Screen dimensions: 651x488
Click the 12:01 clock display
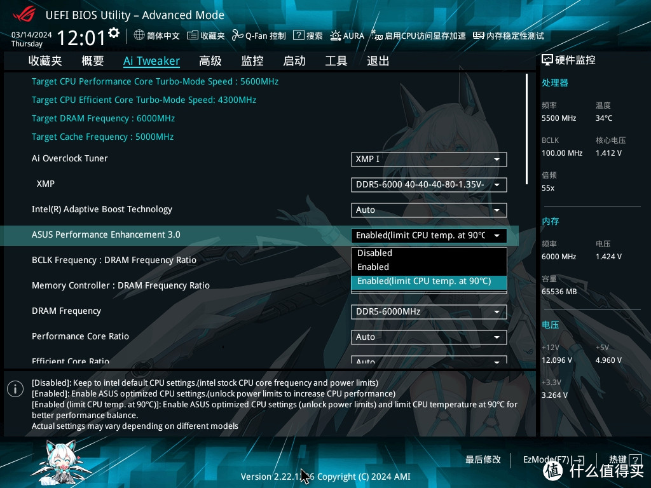point(81,38)
